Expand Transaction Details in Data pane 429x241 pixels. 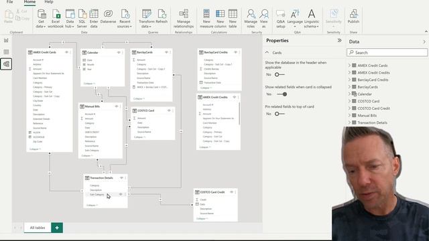(349, 123)
